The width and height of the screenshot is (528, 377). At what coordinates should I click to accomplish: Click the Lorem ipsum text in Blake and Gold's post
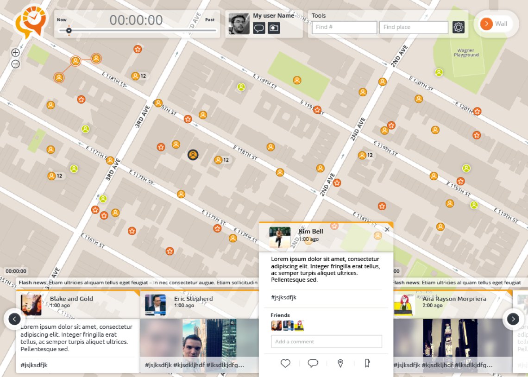click(x=76, y=338)
